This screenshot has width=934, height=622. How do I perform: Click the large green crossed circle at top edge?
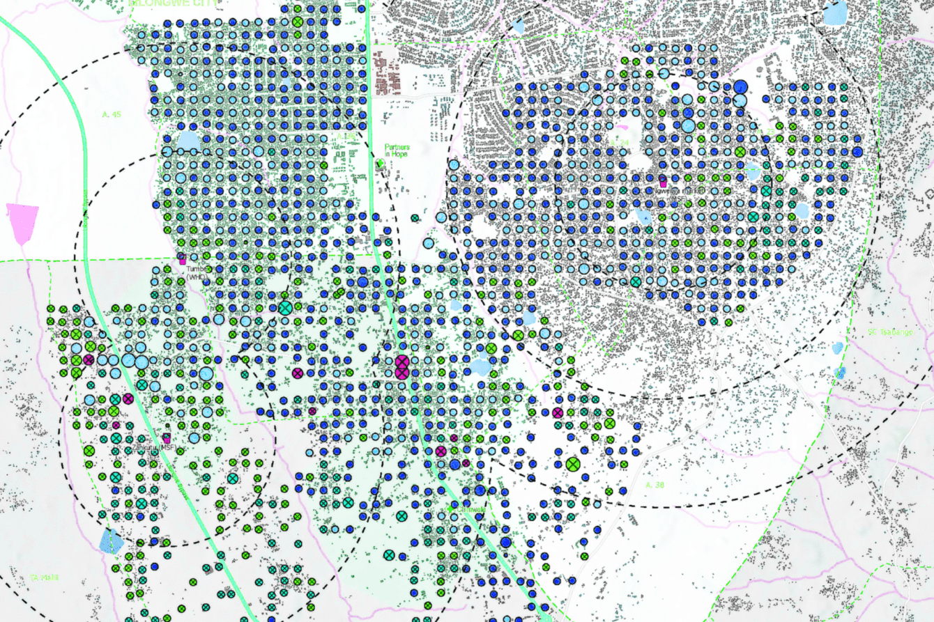pos(298,22)
